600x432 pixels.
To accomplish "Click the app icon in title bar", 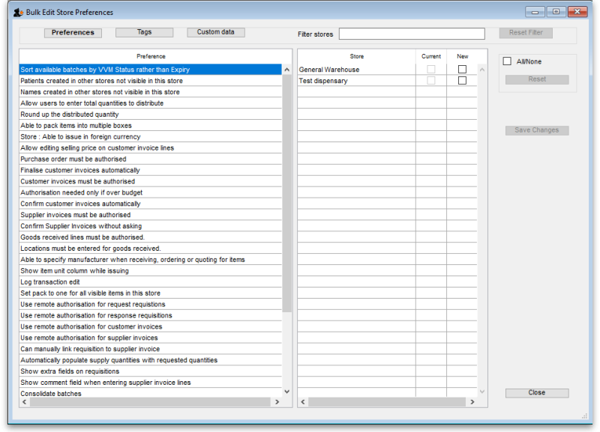I will click(18, 12).
